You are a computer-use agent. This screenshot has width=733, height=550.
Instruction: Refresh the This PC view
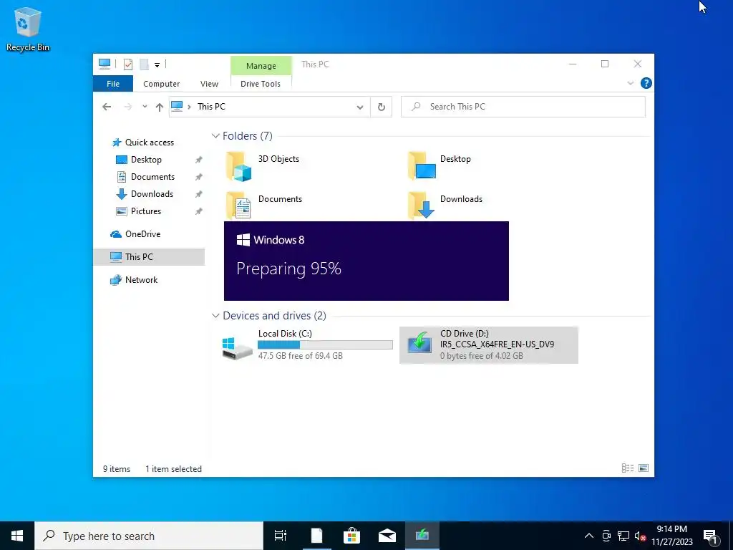point(382,107)
